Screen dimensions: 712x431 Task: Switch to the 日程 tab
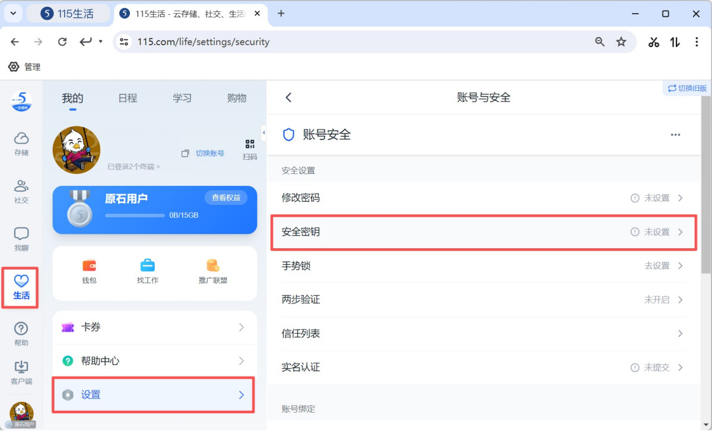tap(128, 98)
